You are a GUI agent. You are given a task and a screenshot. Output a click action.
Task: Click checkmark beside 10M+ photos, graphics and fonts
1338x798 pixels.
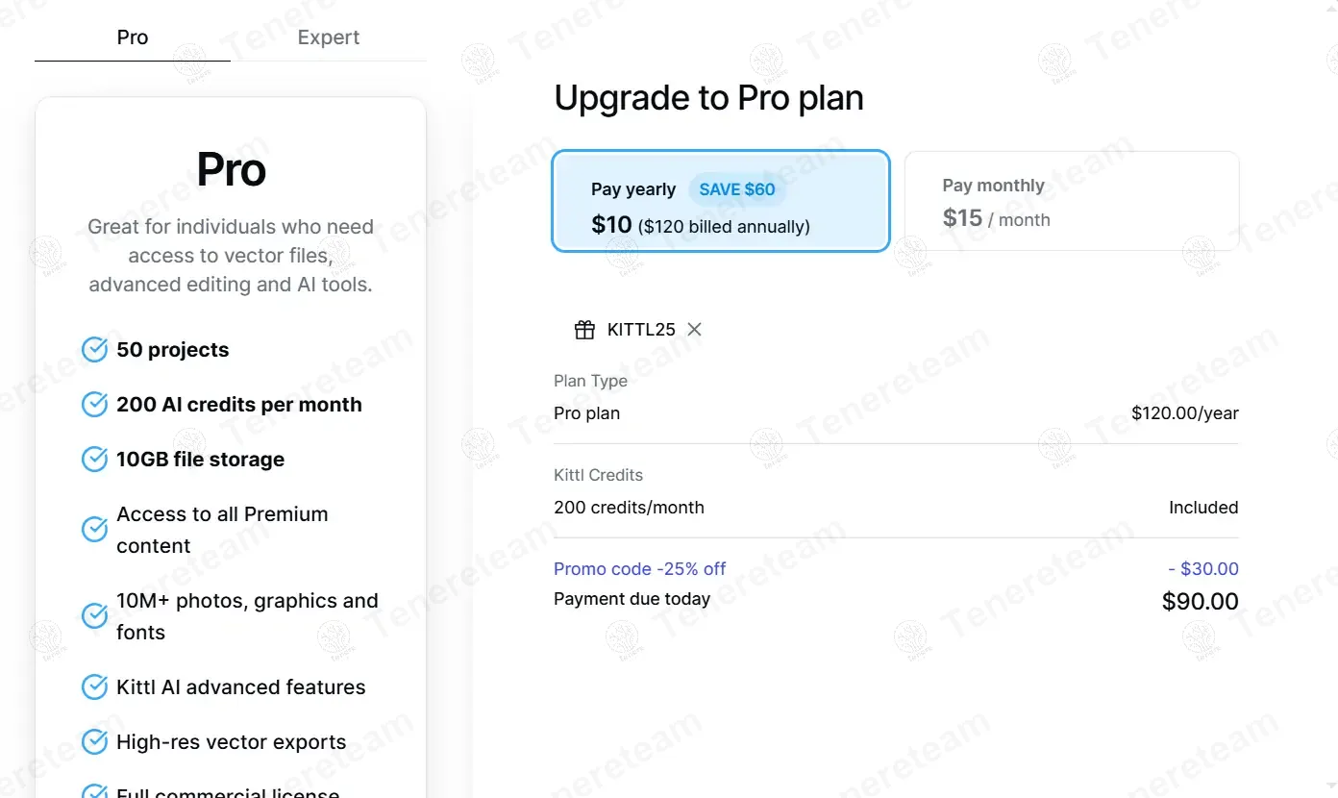click(x=94, y=616)
